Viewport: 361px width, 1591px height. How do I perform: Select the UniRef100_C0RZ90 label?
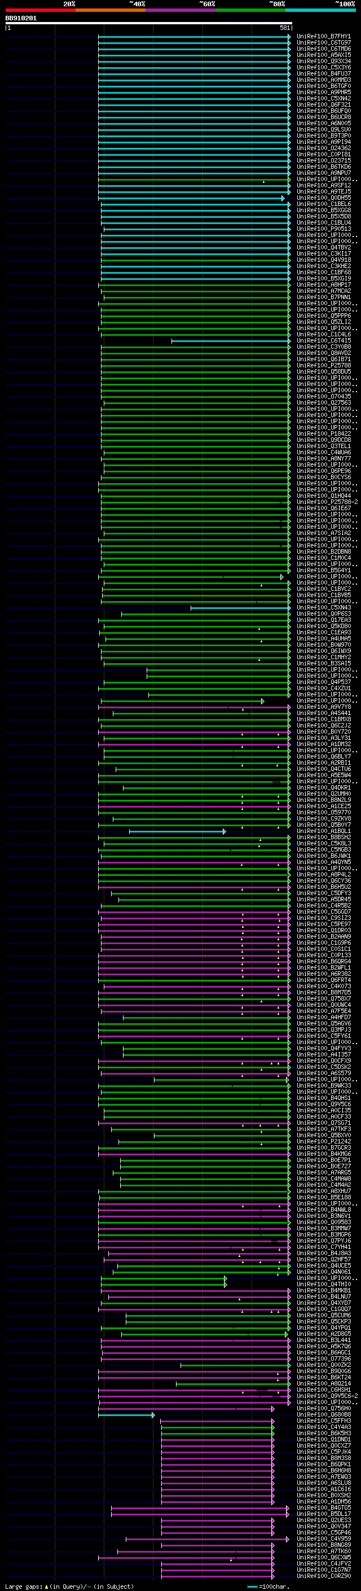pos(323,1576)
